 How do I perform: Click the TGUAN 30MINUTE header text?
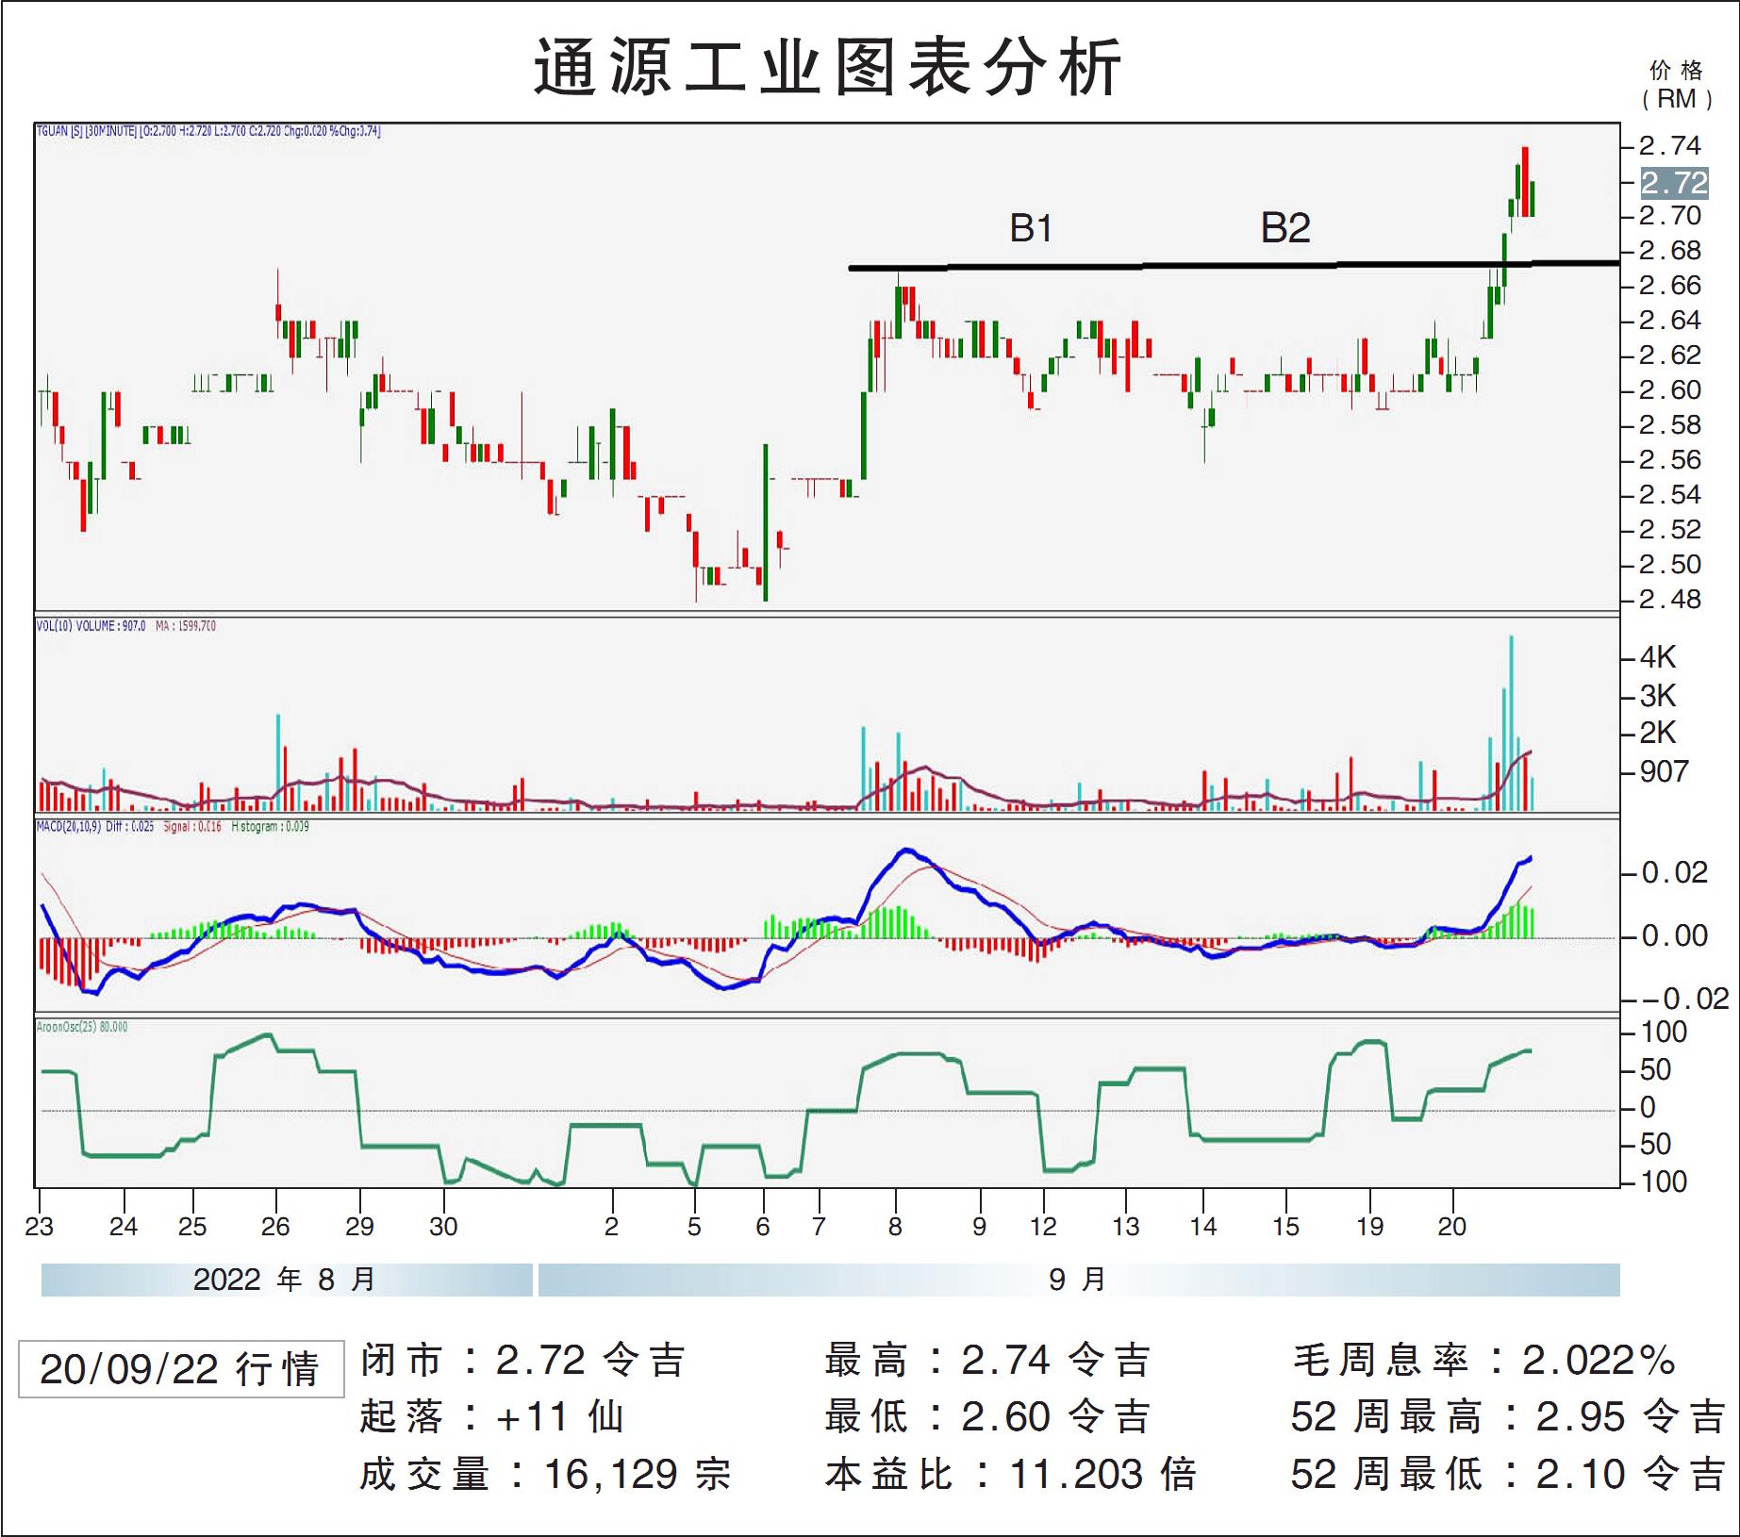(x=208, y=131)
